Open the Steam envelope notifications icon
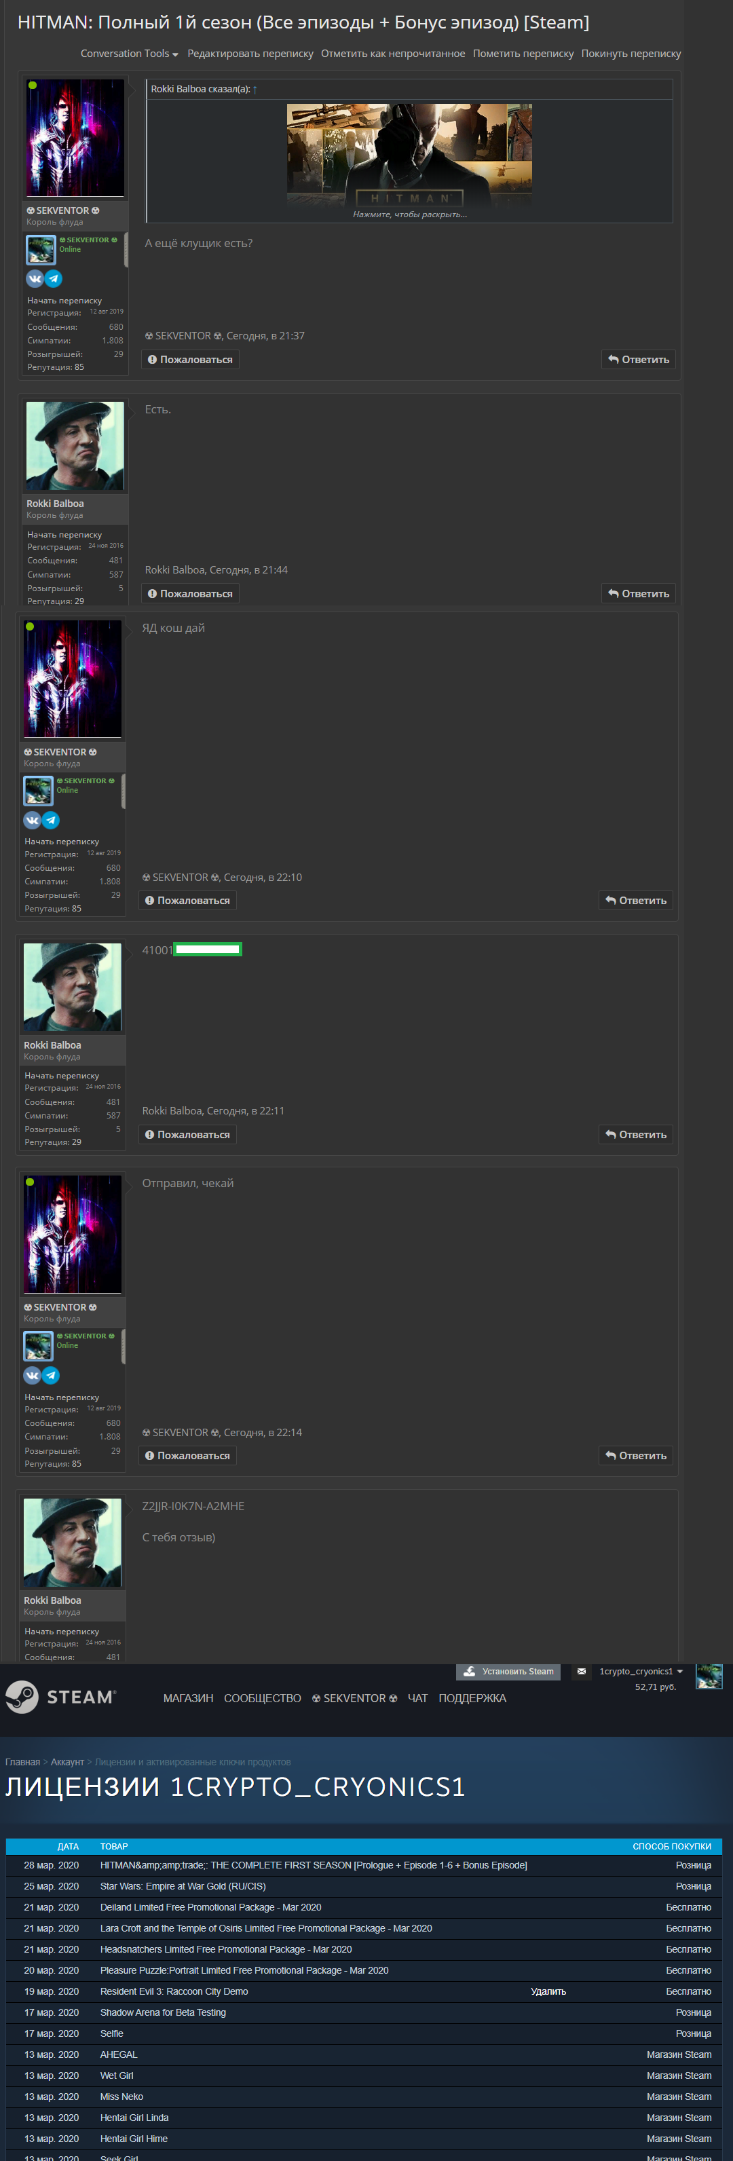This screenshot has width=733, height=2161. click(581, 1672)
